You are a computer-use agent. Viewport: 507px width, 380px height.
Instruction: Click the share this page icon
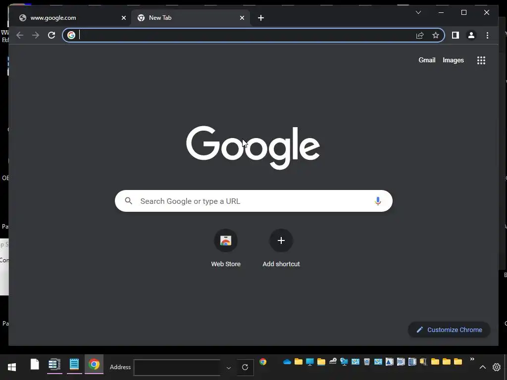(420, 35)
